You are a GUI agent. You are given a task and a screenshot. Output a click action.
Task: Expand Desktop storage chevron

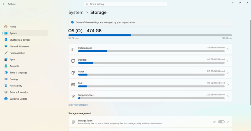[228, 61]
